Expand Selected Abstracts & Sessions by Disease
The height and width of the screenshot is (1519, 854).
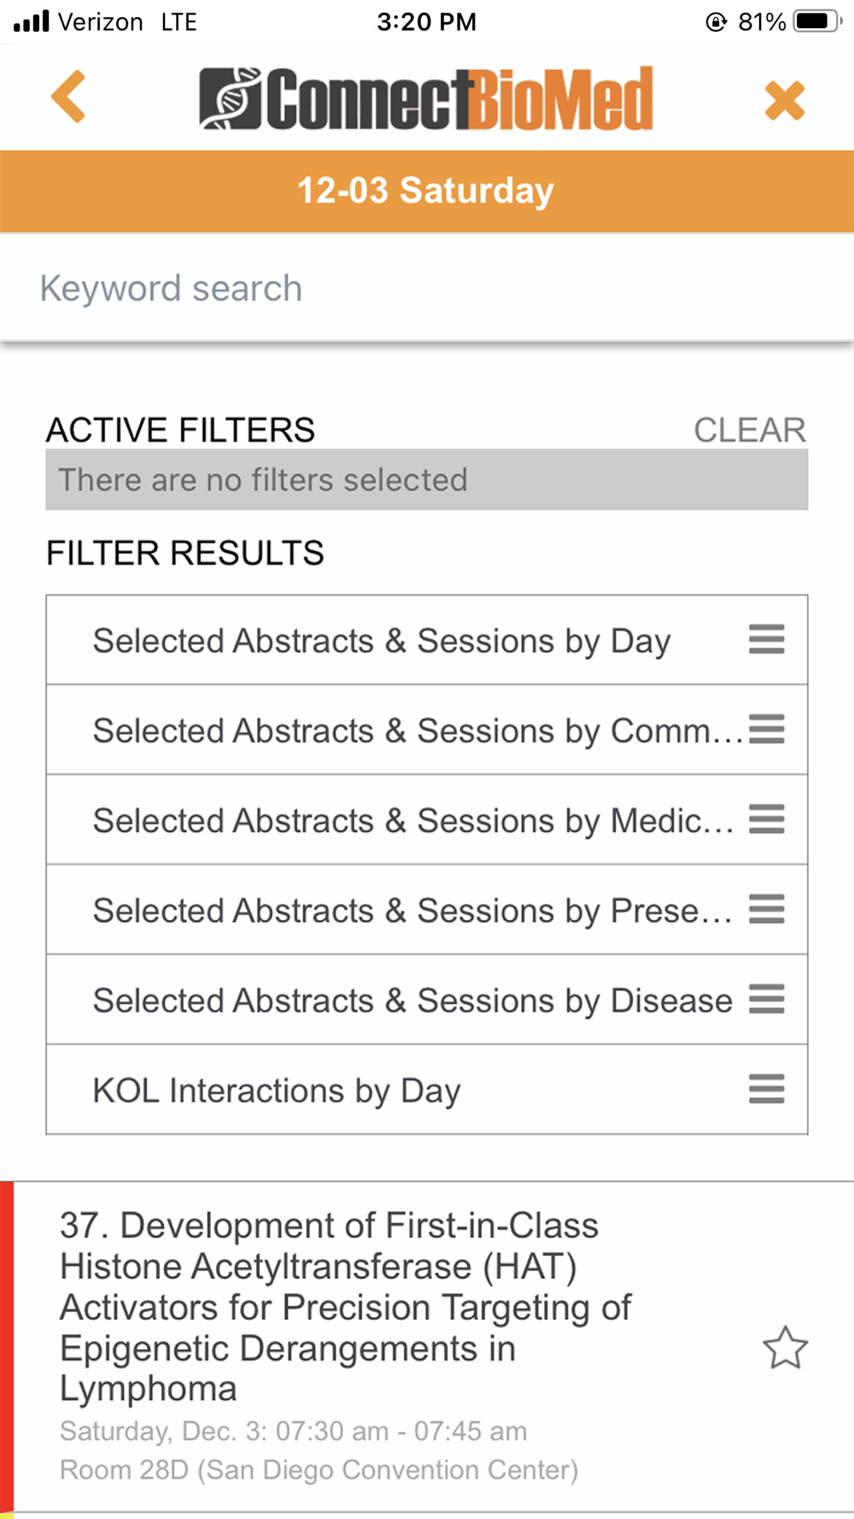click(412, 1000)
